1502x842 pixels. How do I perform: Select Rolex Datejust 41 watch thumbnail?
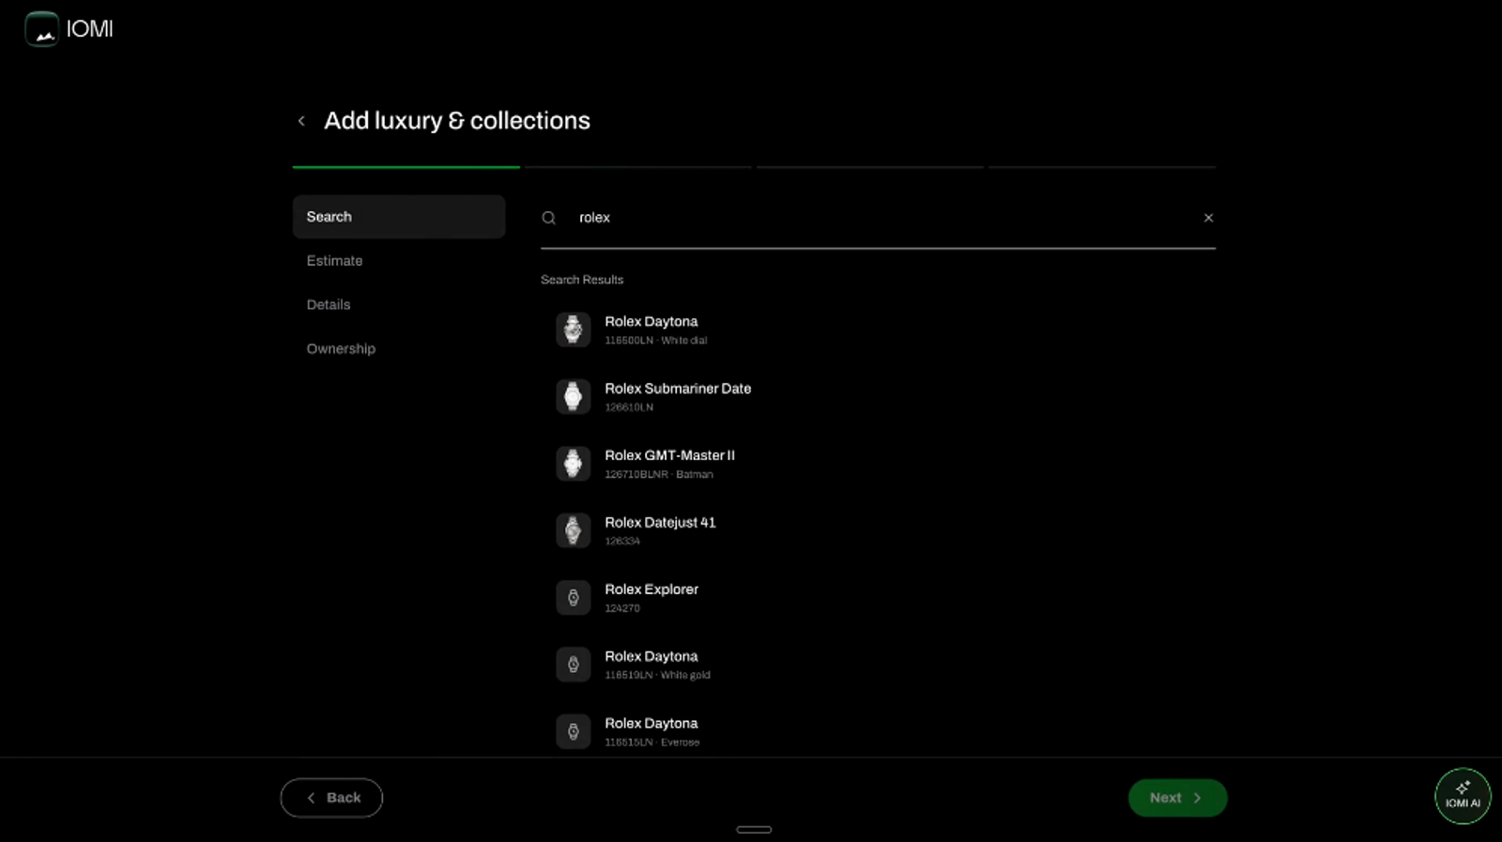pos(573,530)
